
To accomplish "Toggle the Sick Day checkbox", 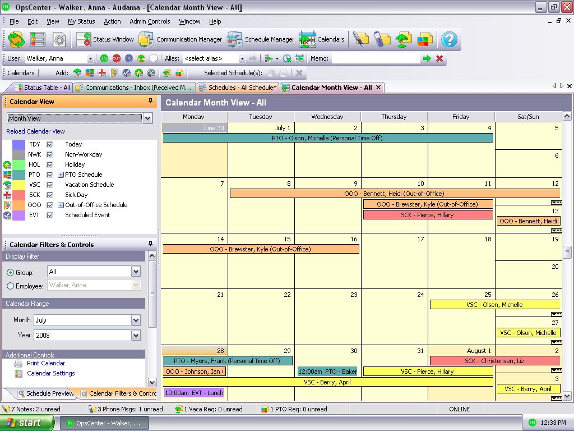I will [50, 195].
